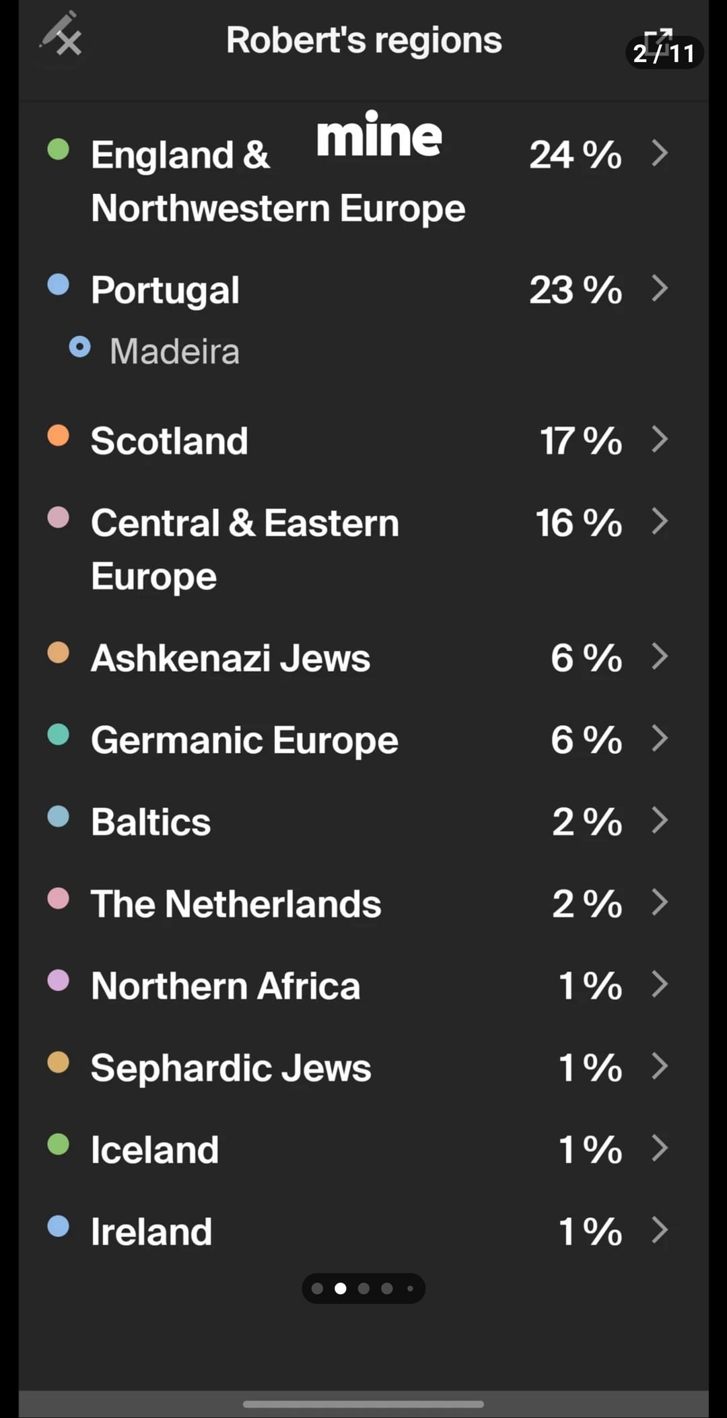Screen dimensions: 727x1418
Task: Tap the bottom home gesture bar
Action: click(363, 1404)
